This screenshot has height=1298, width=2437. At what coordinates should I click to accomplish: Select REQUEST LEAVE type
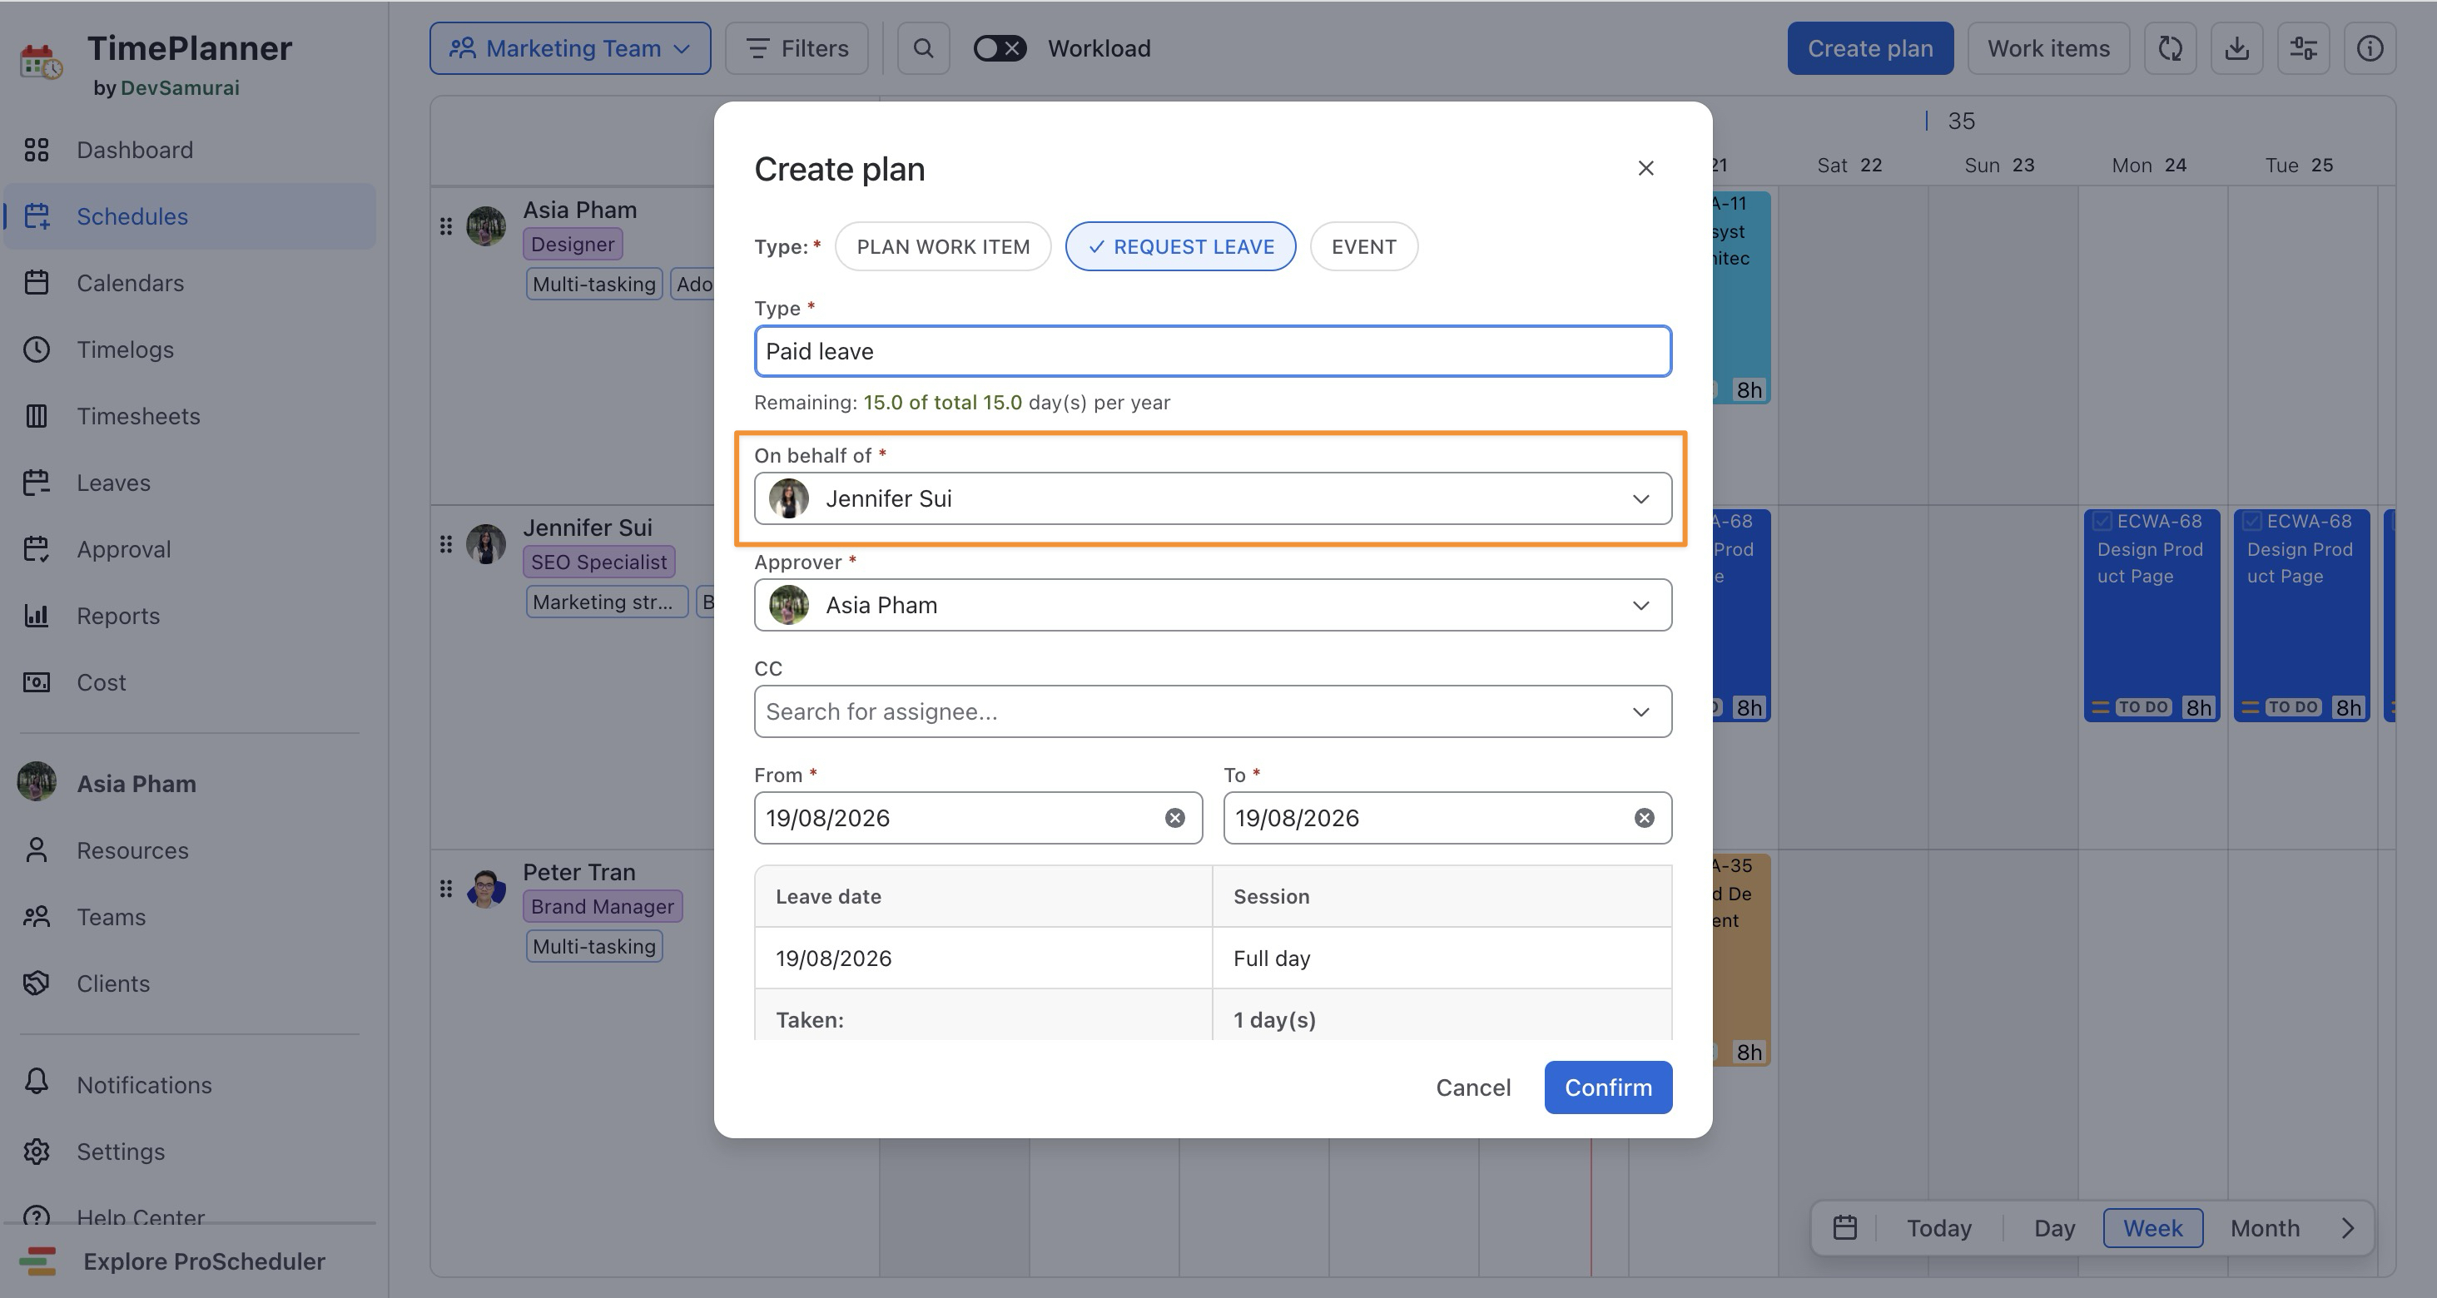1181,247
